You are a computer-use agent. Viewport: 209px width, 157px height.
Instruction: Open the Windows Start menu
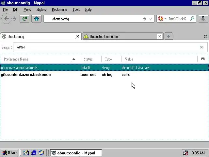tap(9, 153)
